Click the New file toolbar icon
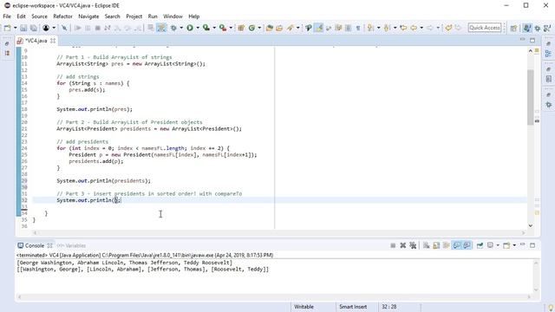This screenshot has width=555, height=312. pyautogui.click(x=8, y=28)
